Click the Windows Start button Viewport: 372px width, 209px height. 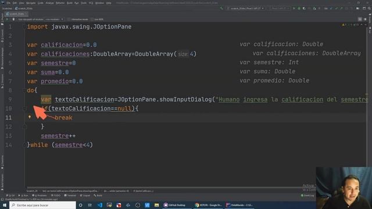[x=5, y=205]
